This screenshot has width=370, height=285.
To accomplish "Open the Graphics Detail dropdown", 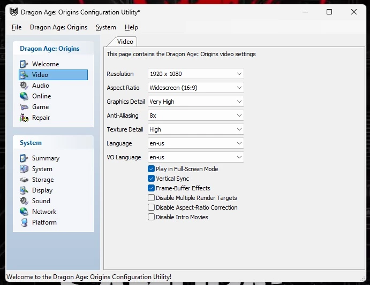I will (x=196, y=102).
